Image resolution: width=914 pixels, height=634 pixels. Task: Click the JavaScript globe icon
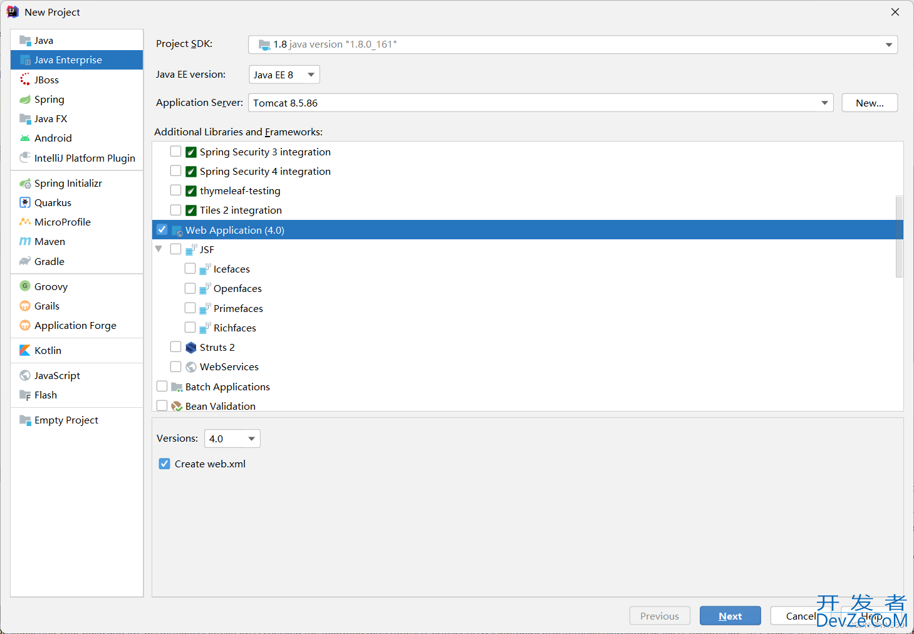pyautogui.click(x=25, y=376)
